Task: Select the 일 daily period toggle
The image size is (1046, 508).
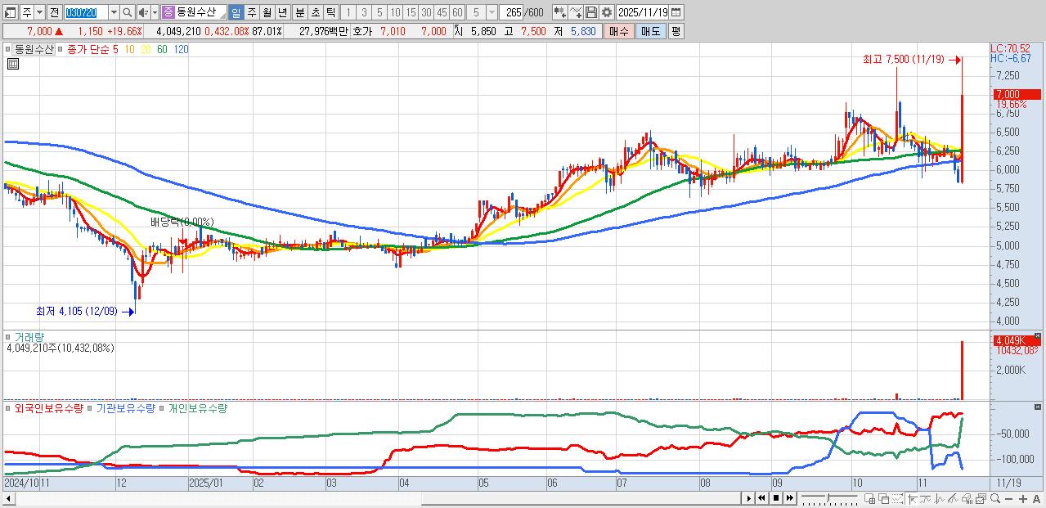Action: (236, 12)
